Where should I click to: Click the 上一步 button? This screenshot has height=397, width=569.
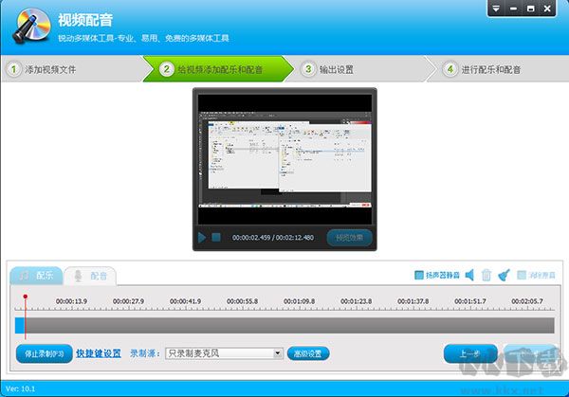[x=470, y=353]
